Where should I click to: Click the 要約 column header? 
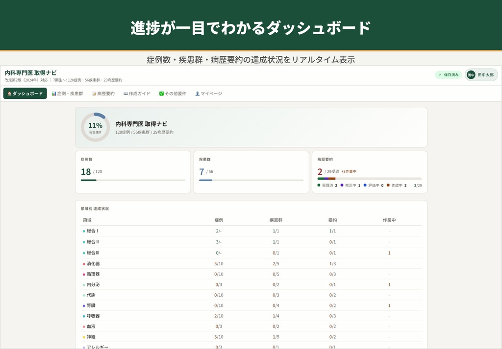(333, 220)
